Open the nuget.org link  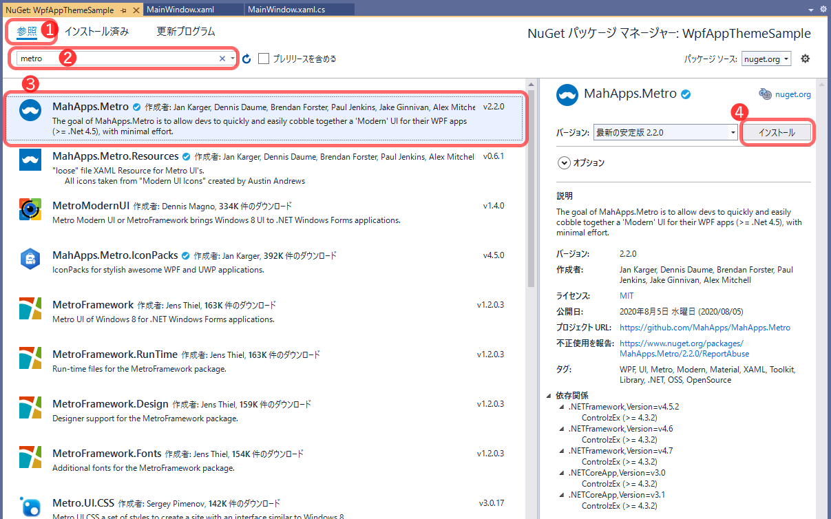coord(793,94)
